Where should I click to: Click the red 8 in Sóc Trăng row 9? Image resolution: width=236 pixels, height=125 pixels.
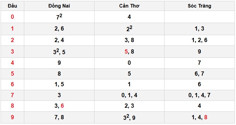(x=206, y=117)
